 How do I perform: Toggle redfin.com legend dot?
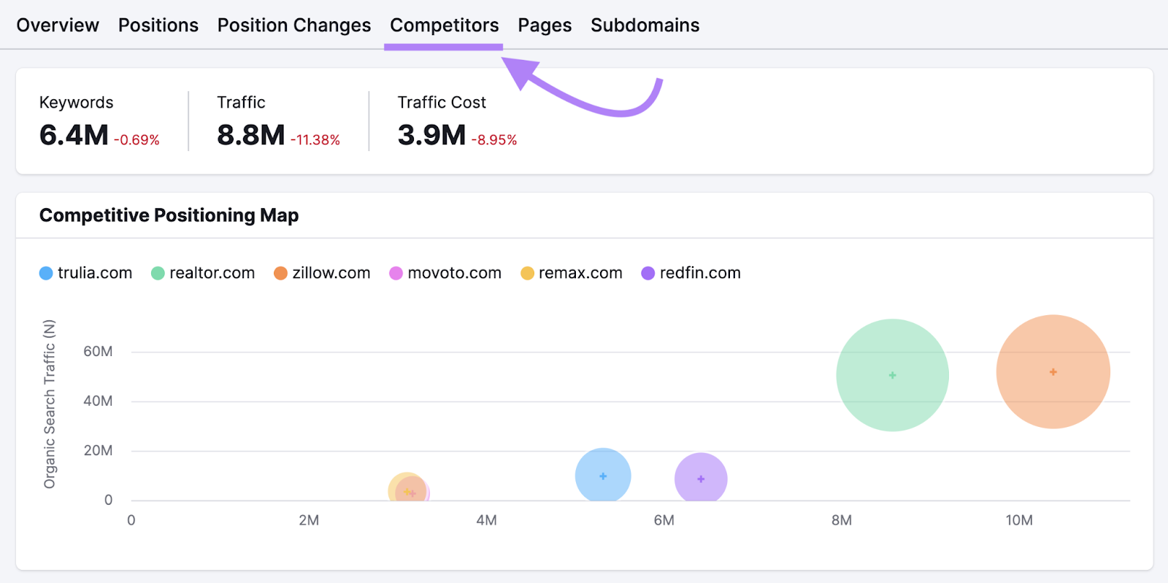[648, 273]
